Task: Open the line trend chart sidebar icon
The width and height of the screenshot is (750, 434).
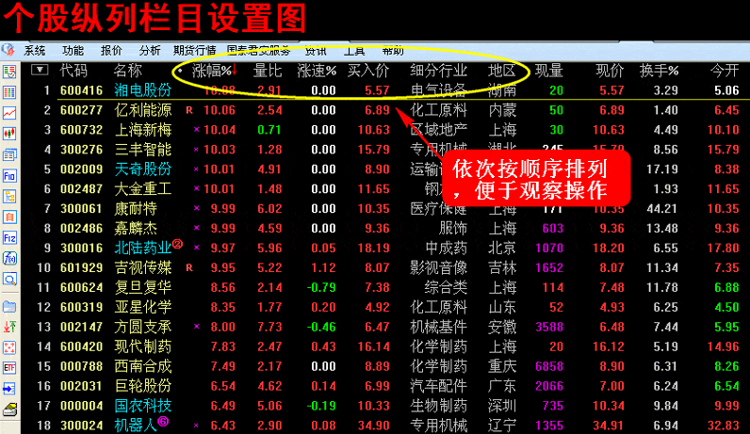Action: click(x=9, y=113)
